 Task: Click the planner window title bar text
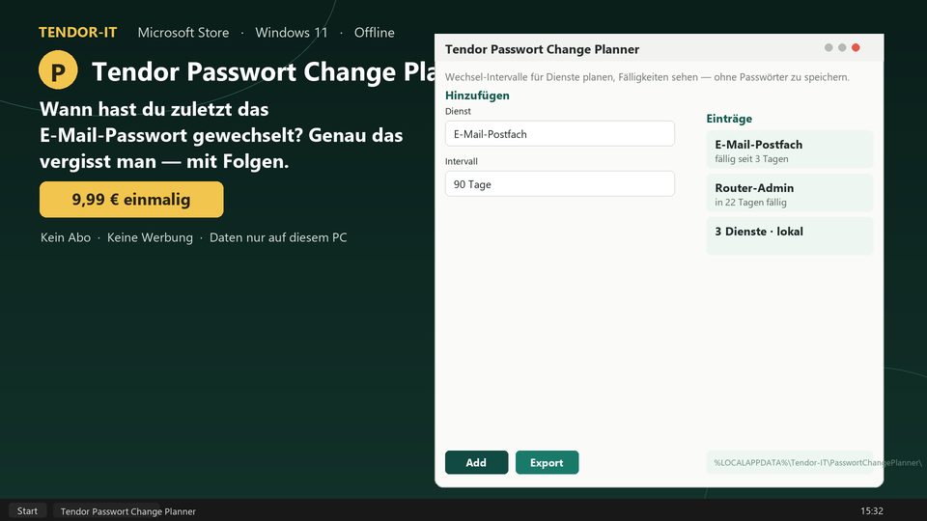[542, 49]
